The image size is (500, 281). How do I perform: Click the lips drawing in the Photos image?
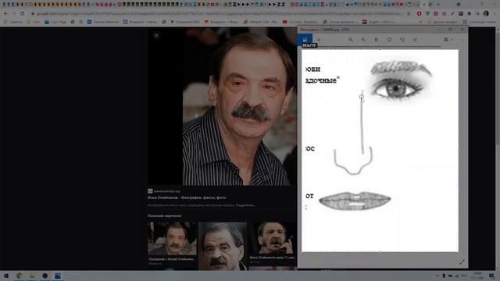[355, 201]
